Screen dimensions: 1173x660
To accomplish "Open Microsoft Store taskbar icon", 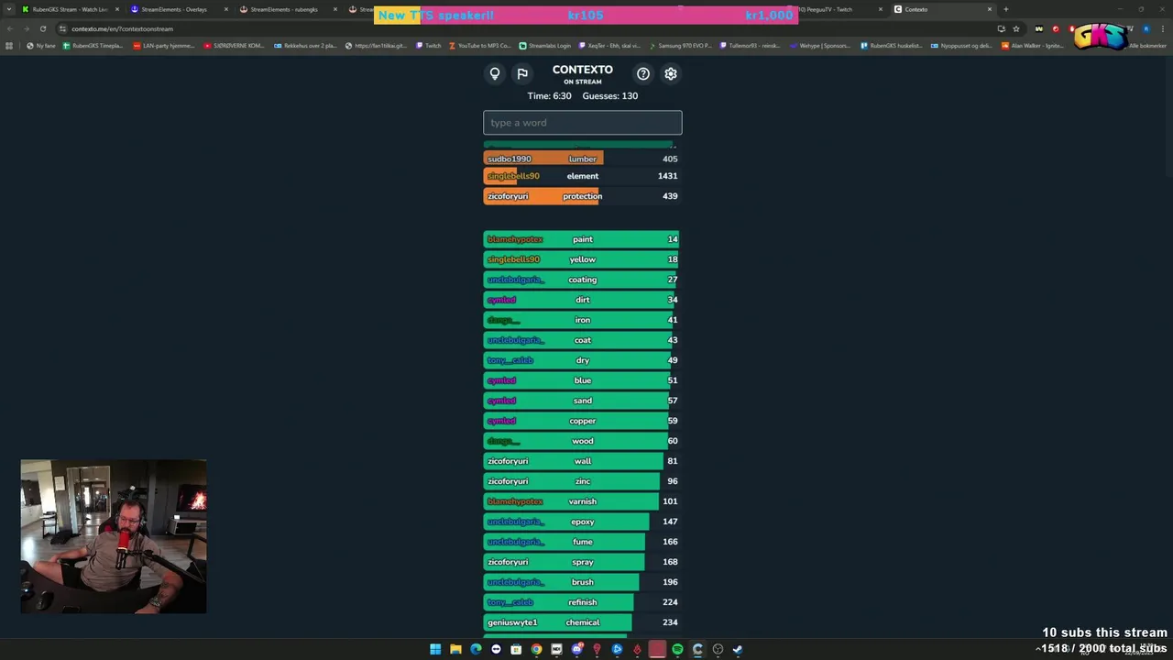I will pos(516,649).
